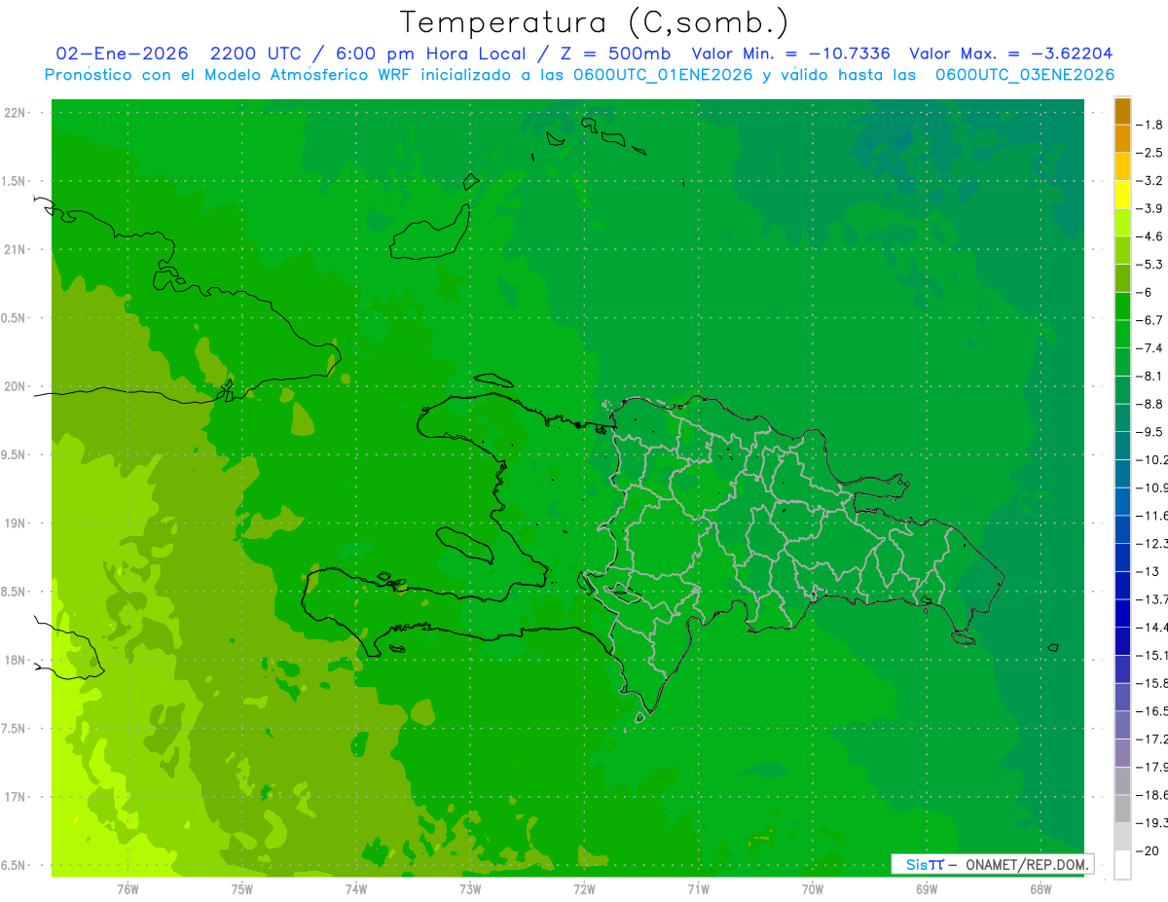The height and width of the screenshot is (902, 1168).
Task: Click the "18N" latitude label
Action: tap(16, 661)
